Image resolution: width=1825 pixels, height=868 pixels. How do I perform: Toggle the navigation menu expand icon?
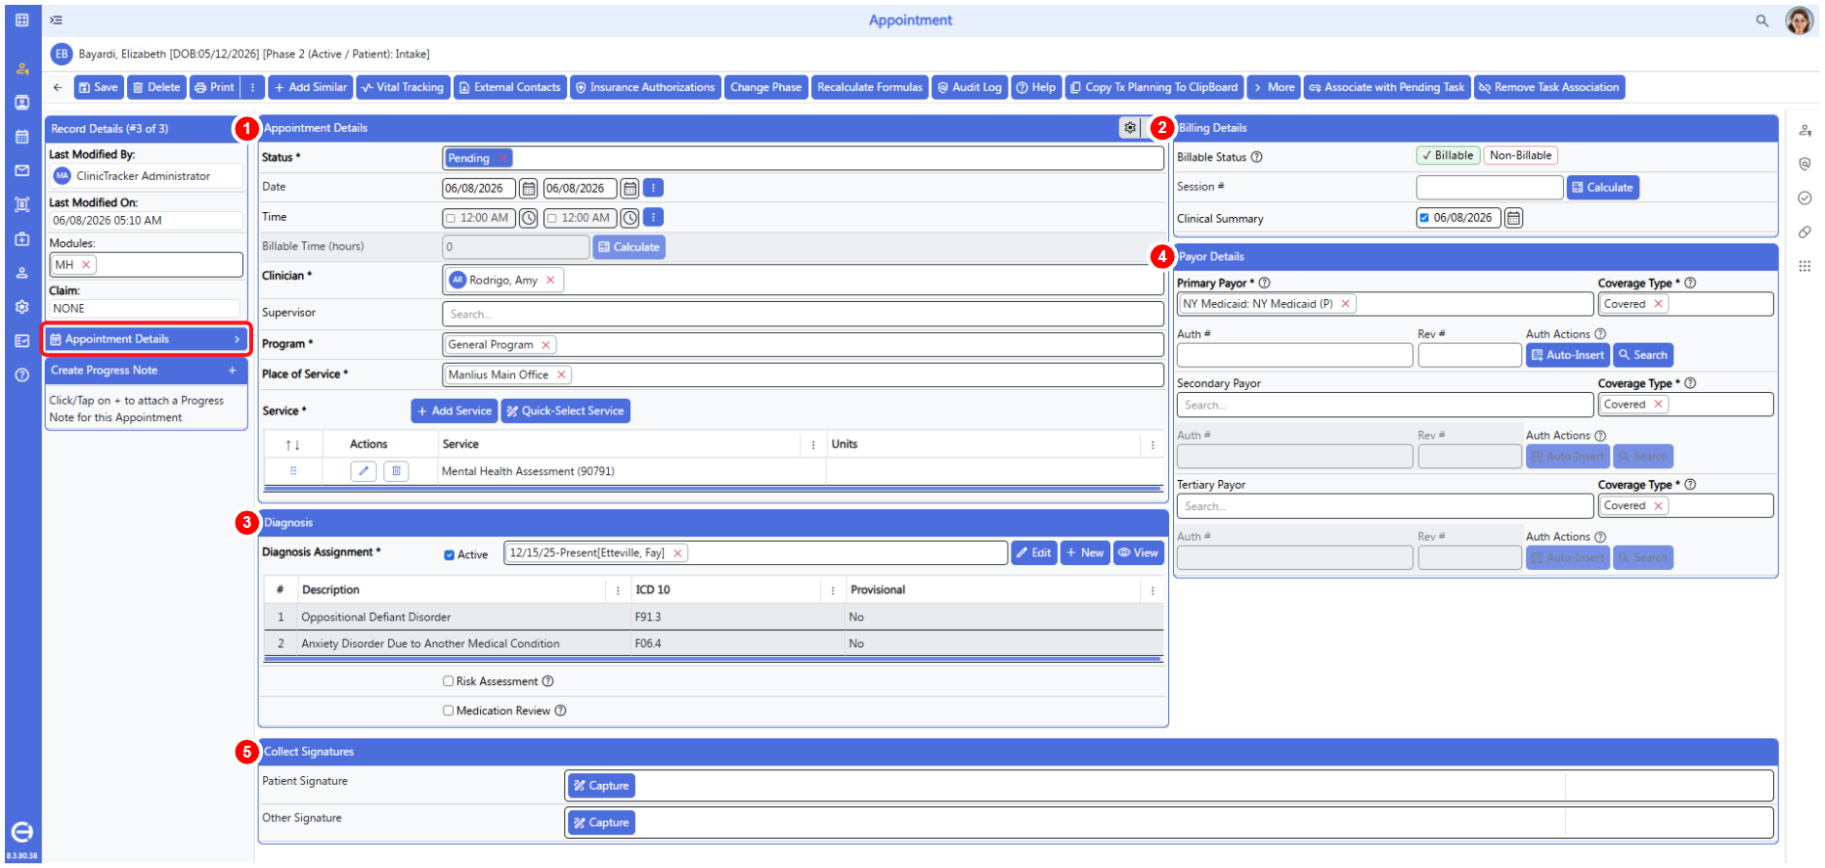[x=57, y=20]
